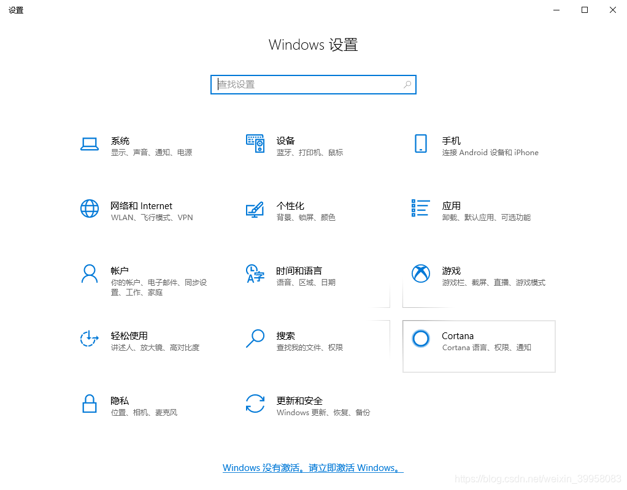Select the 设备 category title

click(285, 140)
